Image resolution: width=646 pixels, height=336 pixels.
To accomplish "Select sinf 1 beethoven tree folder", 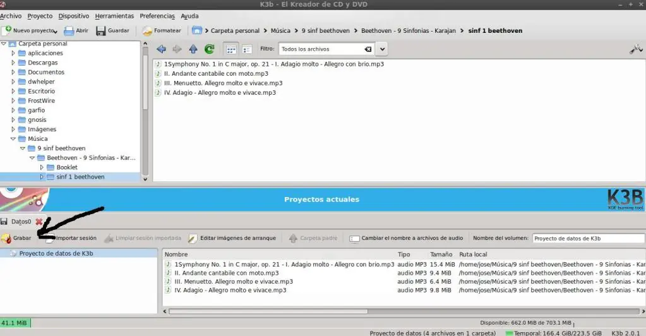I will pos(80,177).
